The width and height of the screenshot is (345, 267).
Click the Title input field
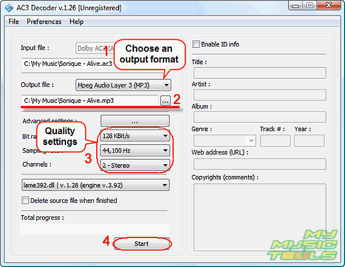[260, 73]
